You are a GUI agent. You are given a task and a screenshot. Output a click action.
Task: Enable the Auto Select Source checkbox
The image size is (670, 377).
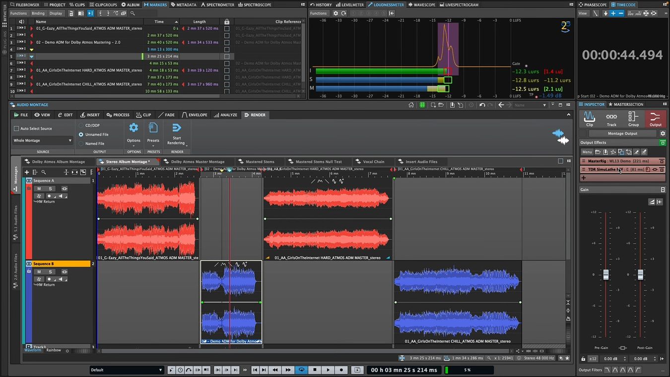coord(16,128)
